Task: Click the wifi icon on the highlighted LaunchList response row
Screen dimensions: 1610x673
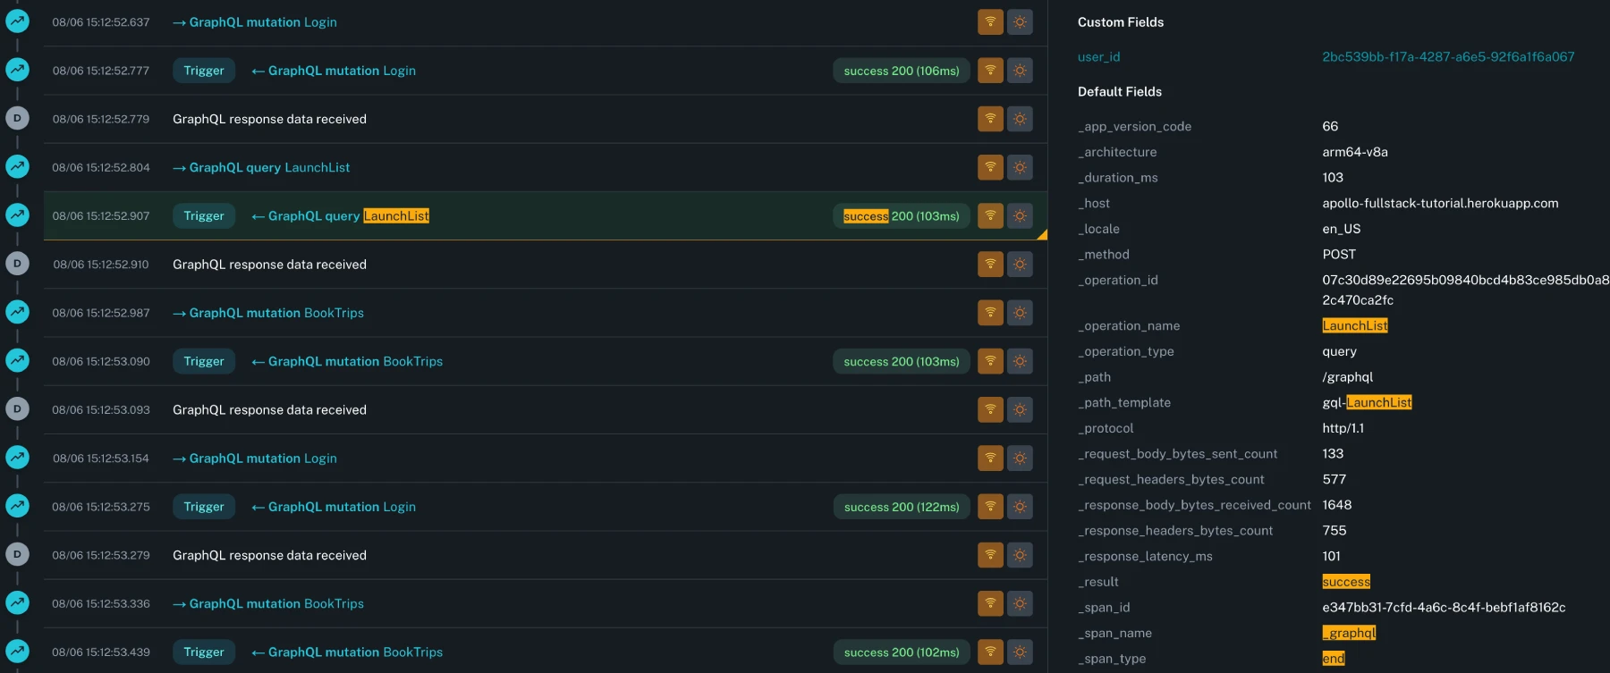Action: pyautogui.click(x=990, y=215)
